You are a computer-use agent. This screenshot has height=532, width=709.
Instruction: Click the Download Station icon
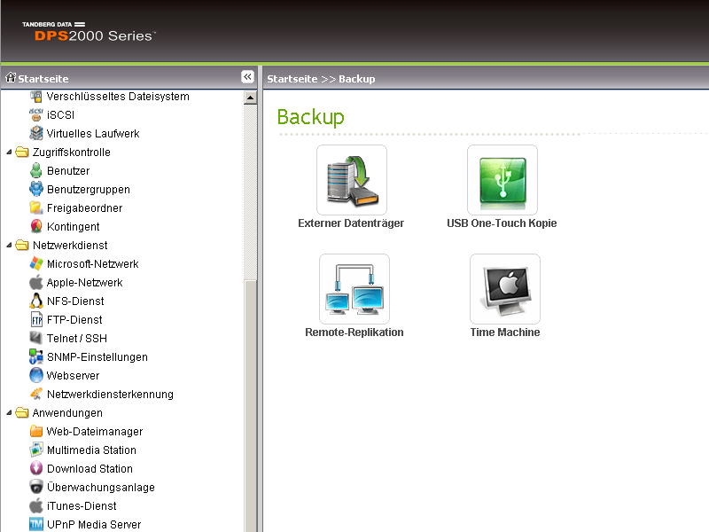tap(36, 468)
